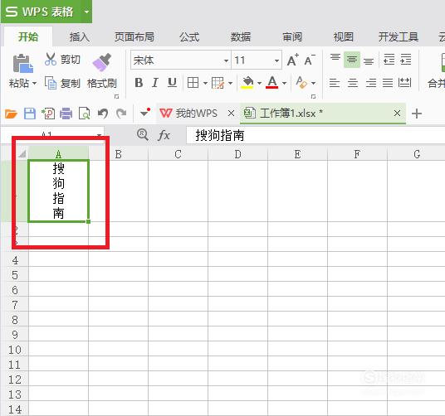Click the distributed alignment icon
The image size is (445, 416).
(x=404, y=83)
